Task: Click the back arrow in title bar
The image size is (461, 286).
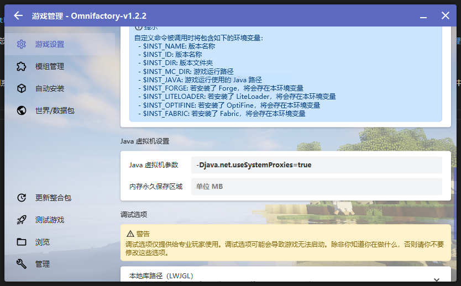Action: pyautogui.click(x=18, y=15)
